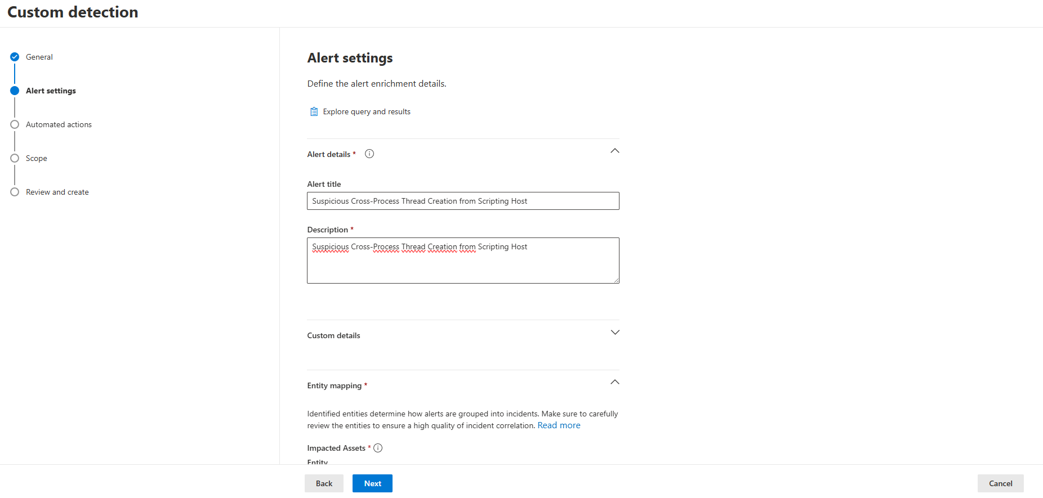Collapse the Entity mapping section
Screen dimensions: 1043x498
[615, 382]
